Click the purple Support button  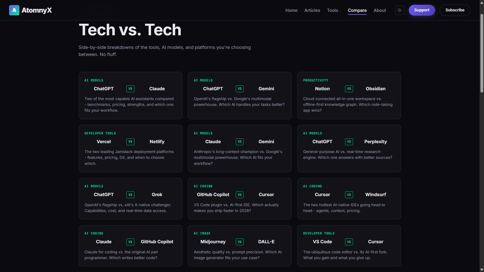[422, 10]
